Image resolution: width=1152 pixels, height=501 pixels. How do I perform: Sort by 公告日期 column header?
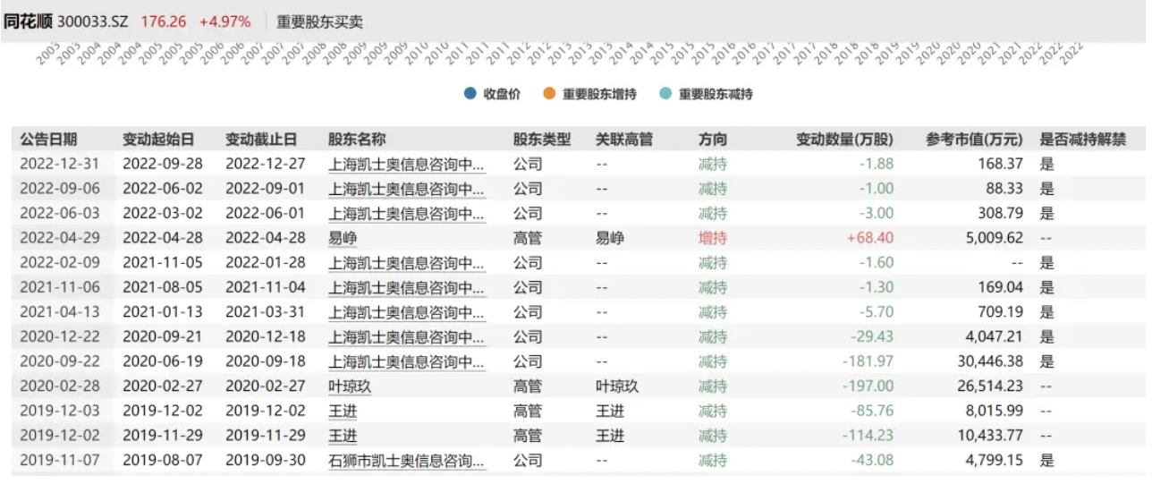click(48, 140)
